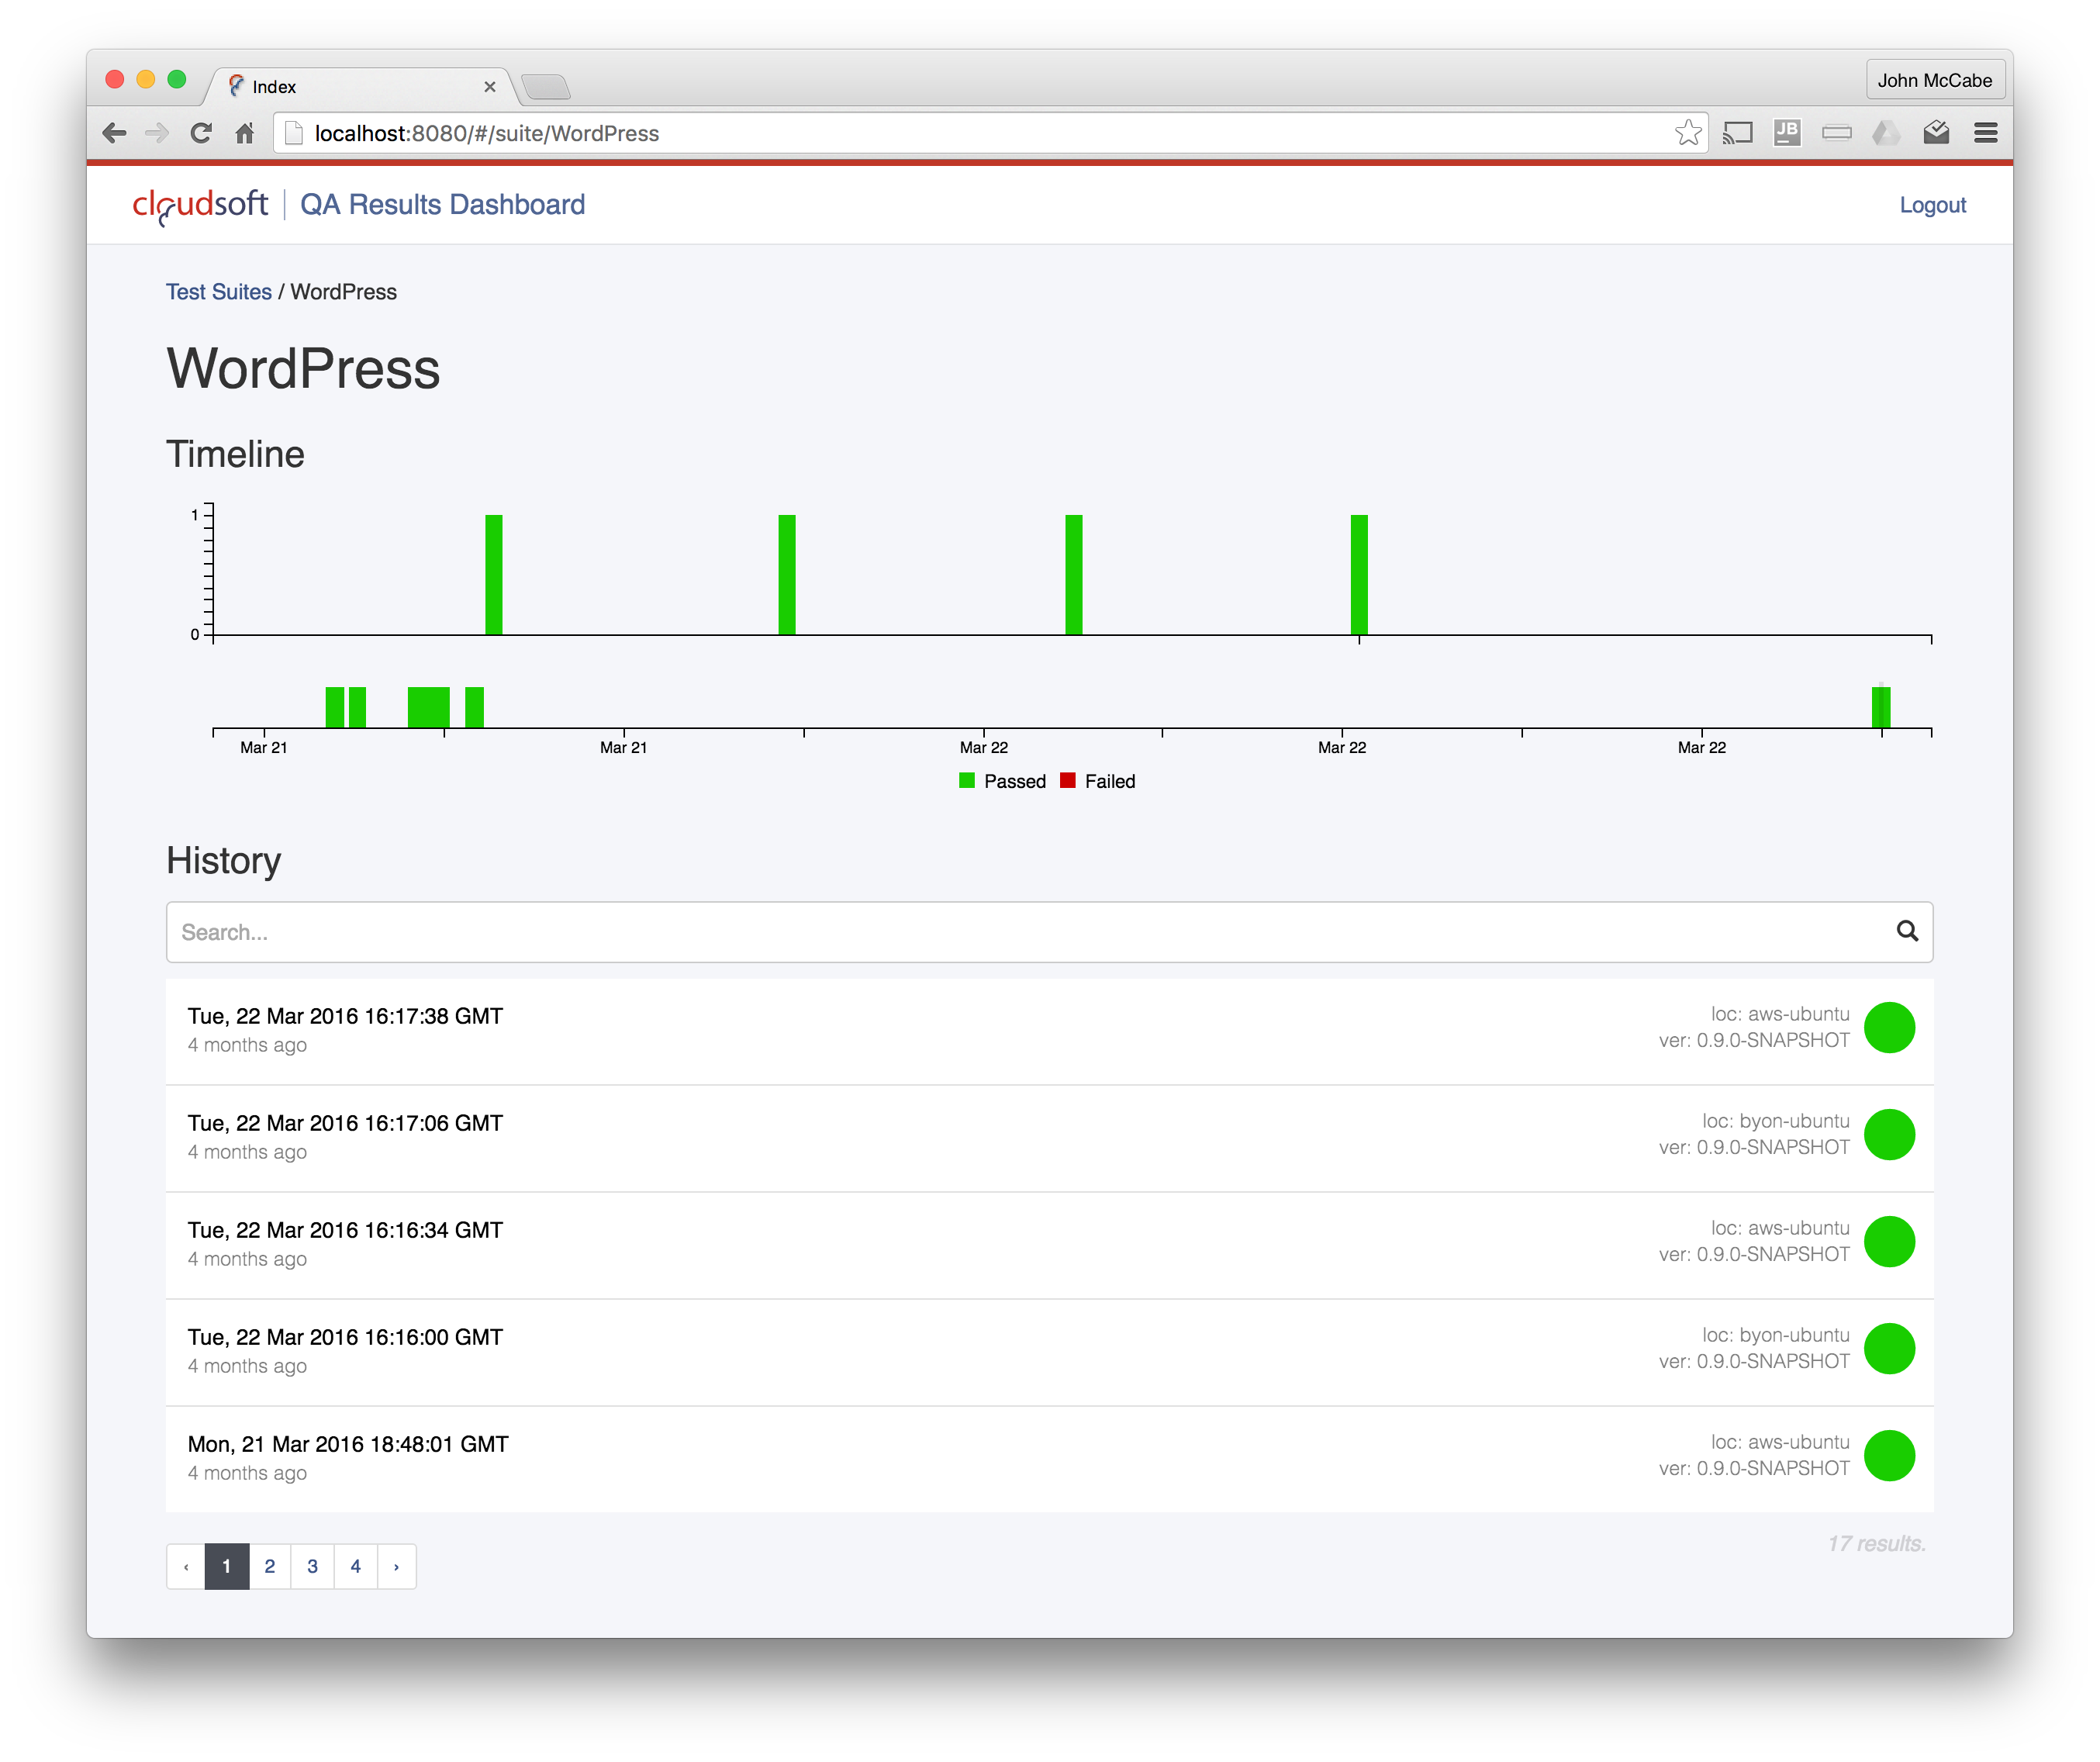Click the Timeline heading
Screen dimensions: 2100x1762
(x=235, y=454)
